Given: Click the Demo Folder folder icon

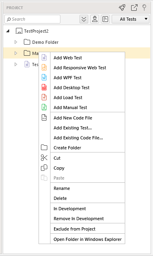Looking at the screenshot, I should pos(27,42).
